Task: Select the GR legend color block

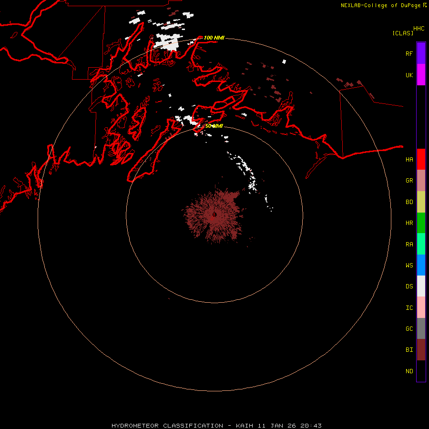Action: pos(421,181)
